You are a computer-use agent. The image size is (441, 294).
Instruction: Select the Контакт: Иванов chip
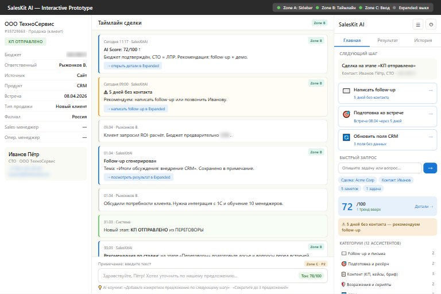396,180
